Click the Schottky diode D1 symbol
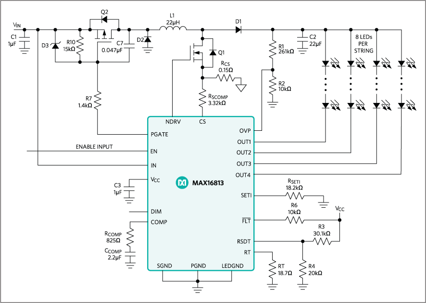 tap(238, 29)
